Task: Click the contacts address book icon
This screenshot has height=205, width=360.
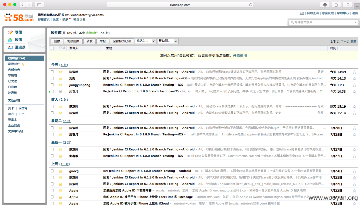Action: tap(10, 47)
